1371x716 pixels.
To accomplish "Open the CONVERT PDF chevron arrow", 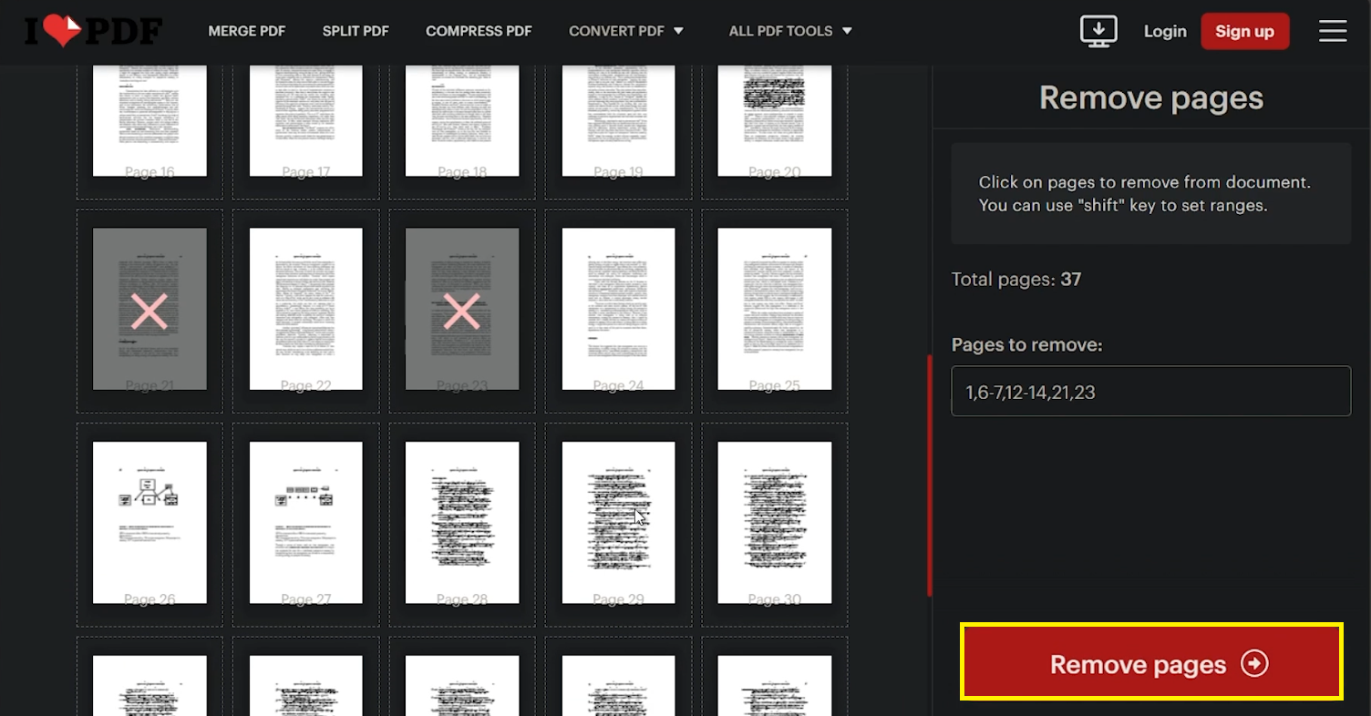I will coord(680,30).
